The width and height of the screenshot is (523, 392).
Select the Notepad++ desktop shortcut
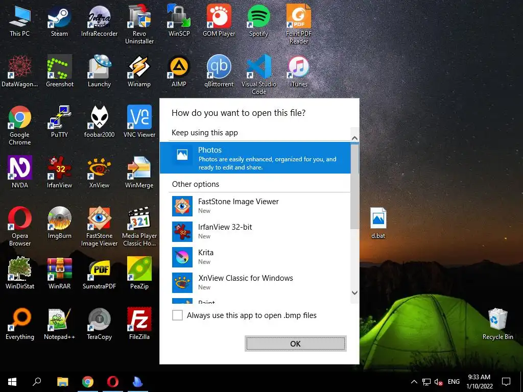tap(59, 324)
